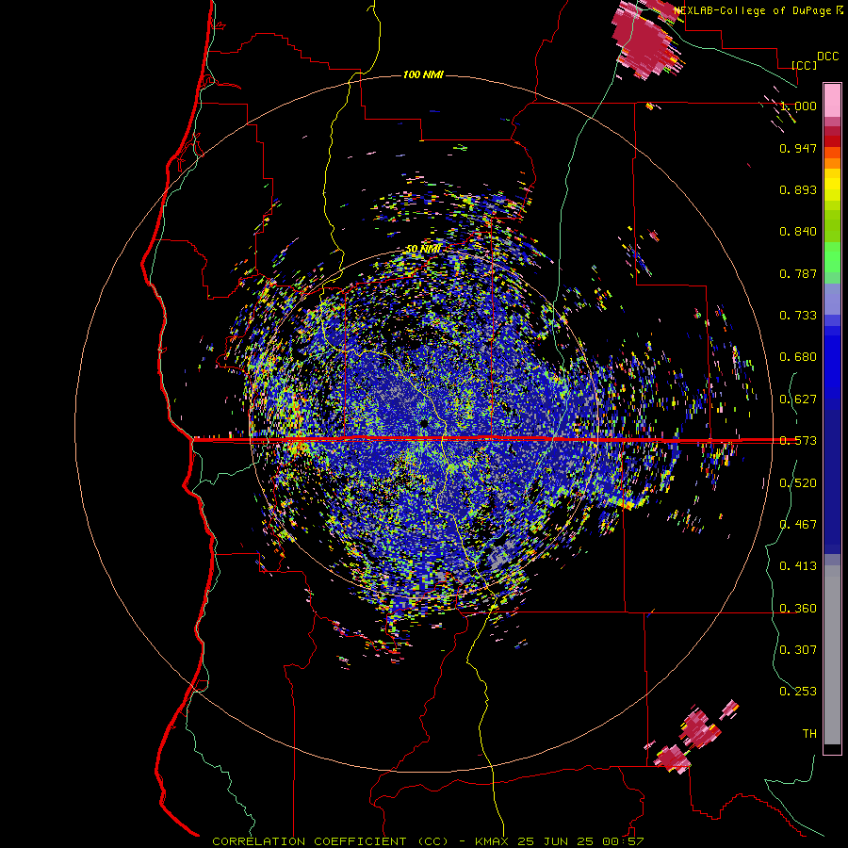This screenshot has height=848, width=848.
Task: Click the 100 NMI range ring label
Action: (x=423, y=74)
